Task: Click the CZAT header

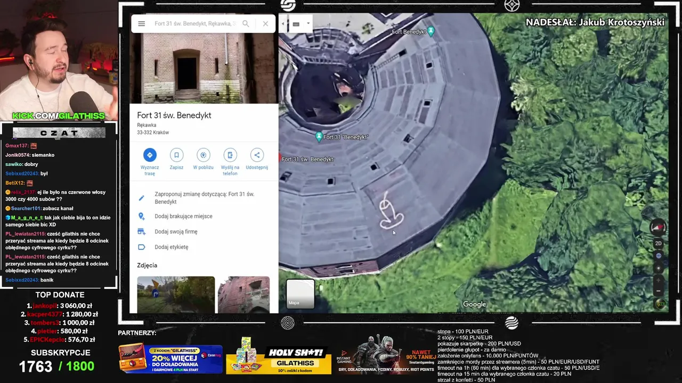Action: coord(59,133)
